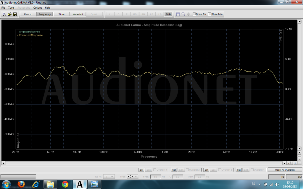This screenshot has width=303, height=189.
Task: Open the Tools menu
Action: click(x=11, y=8)
